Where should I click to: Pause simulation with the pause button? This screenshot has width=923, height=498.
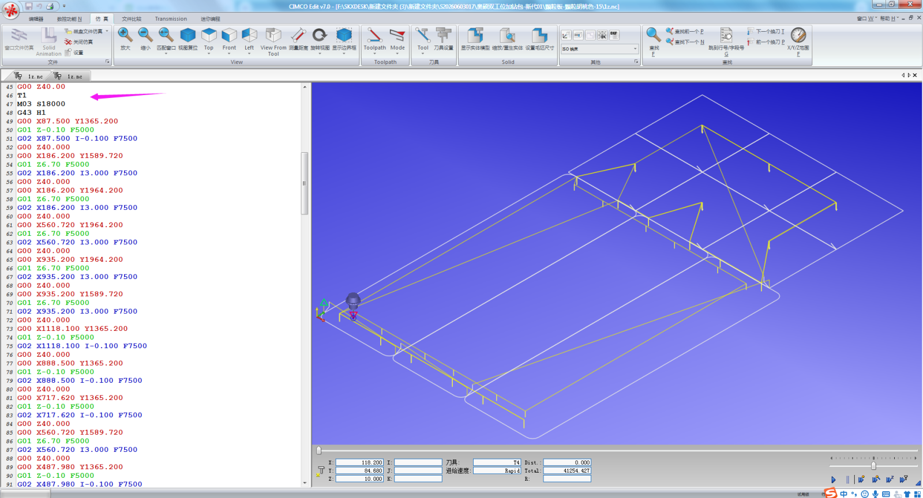pyautogui.click(x=847, y=480)
